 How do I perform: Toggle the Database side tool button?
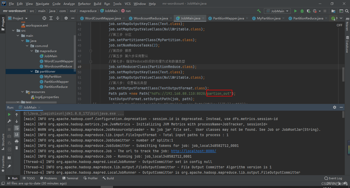pyautogui.click(x=347, y=44)
